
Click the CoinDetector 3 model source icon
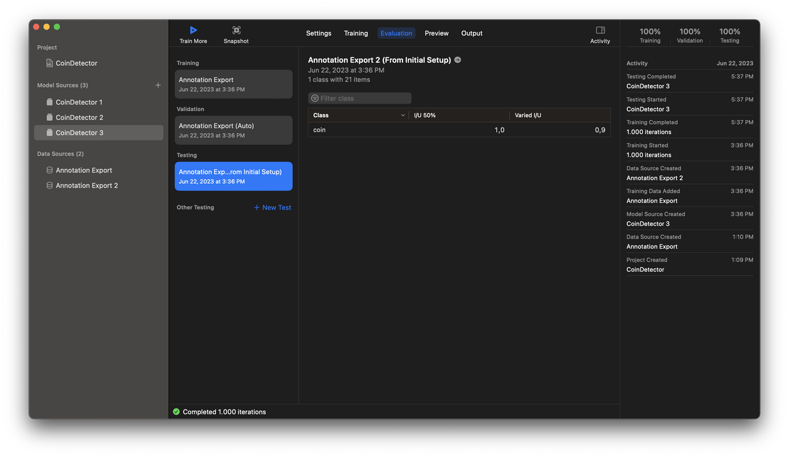[49, 133]
